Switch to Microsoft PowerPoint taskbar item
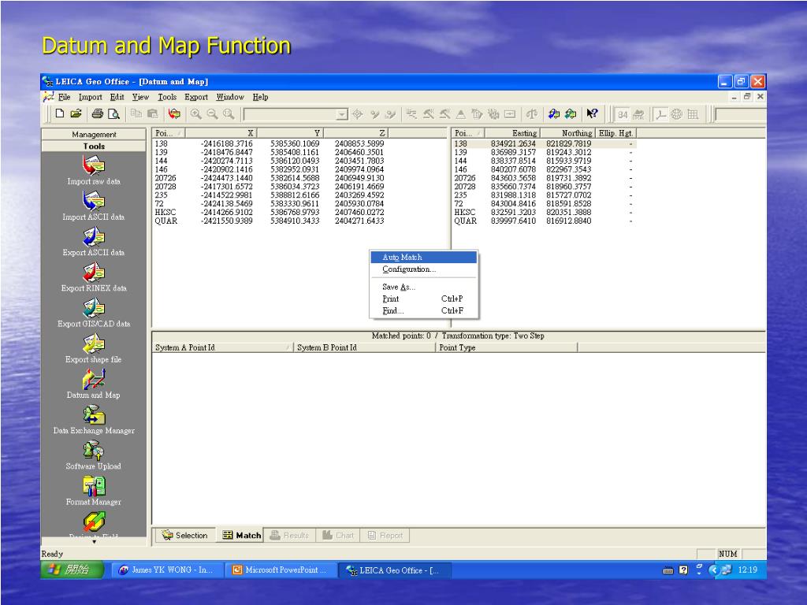The image size is (807, 605). click(x=280, y=570)
